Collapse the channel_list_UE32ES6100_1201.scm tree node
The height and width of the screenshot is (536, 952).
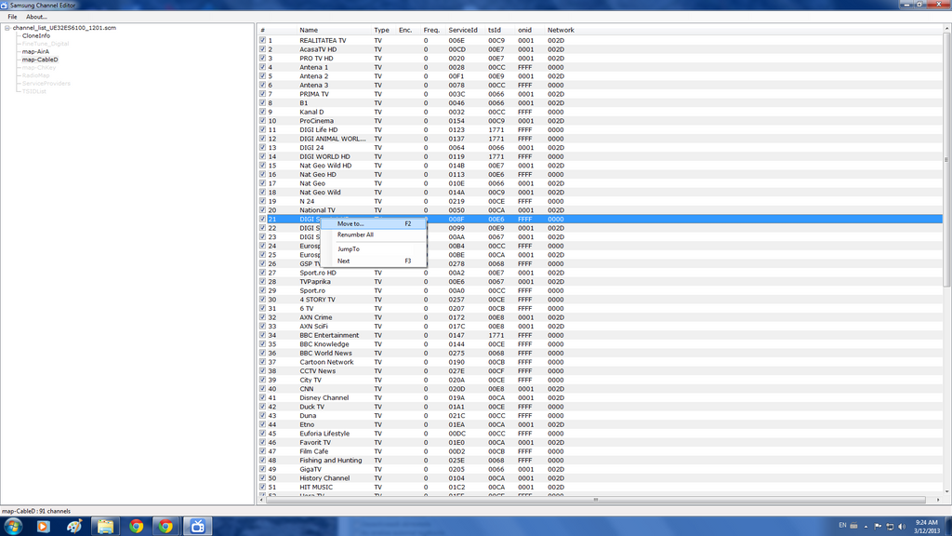click(x=7, y=28)
